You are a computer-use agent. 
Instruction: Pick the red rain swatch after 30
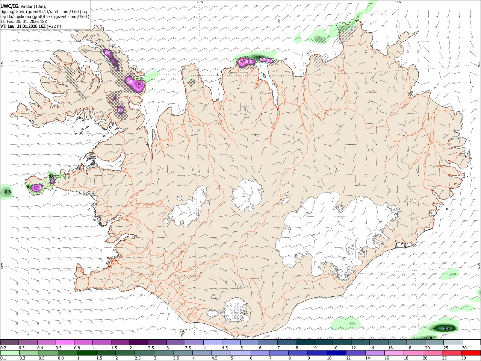(470, 353)
